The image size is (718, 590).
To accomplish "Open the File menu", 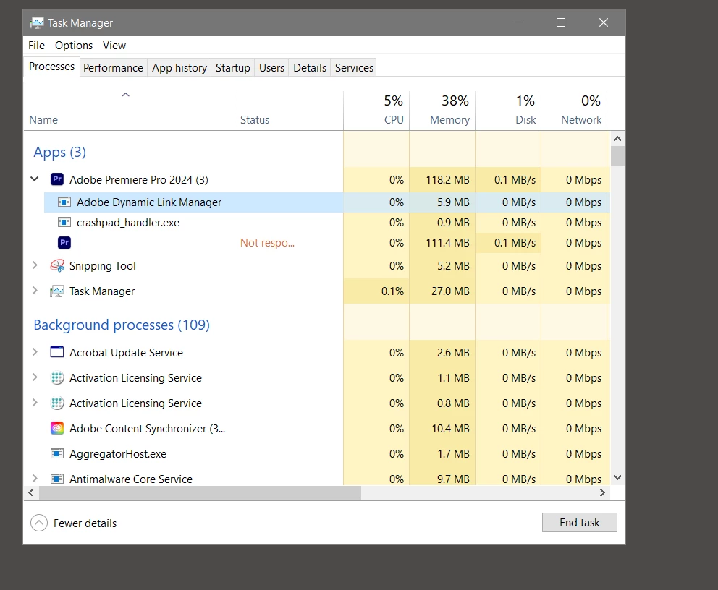I will click(36, 46).
